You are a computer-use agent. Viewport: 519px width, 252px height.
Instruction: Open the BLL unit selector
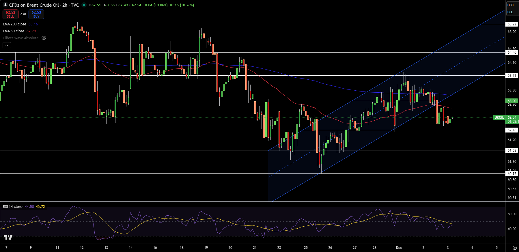pyautogui.click(x=510, y=12)
